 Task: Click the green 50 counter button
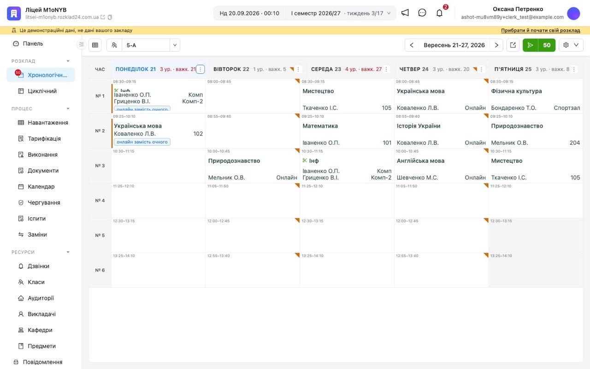pos(547,45)
